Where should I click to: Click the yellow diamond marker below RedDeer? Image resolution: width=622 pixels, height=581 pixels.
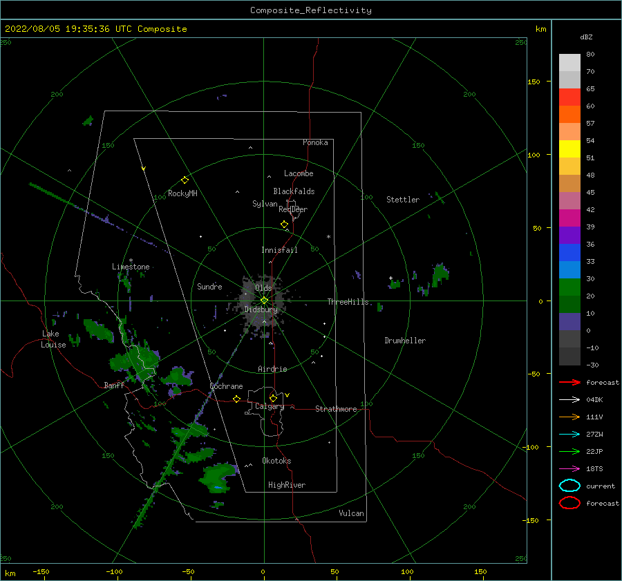pos(284,224)
